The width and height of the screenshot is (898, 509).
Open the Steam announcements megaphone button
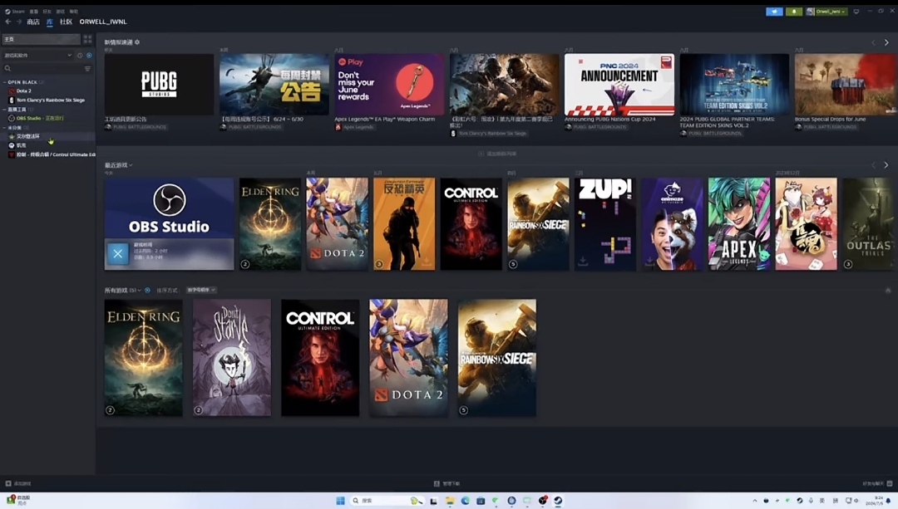tap(774, 12)
